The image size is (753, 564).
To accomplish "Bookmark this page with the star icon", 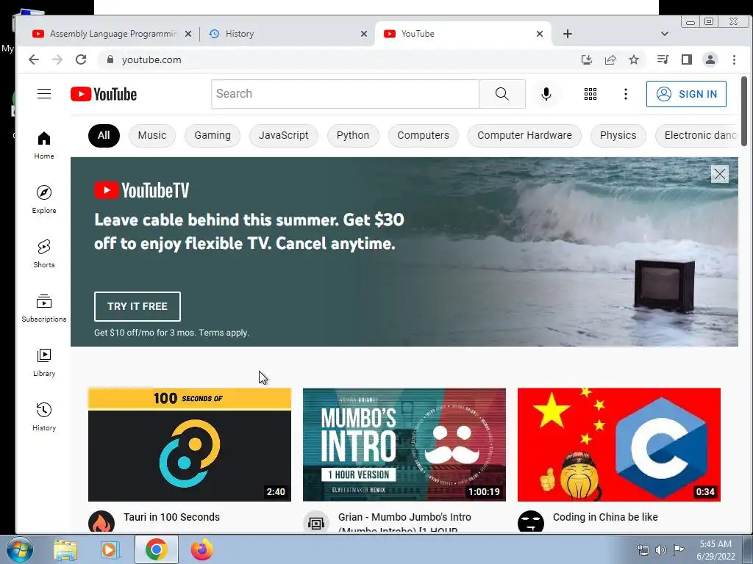I will coord(634,59).
